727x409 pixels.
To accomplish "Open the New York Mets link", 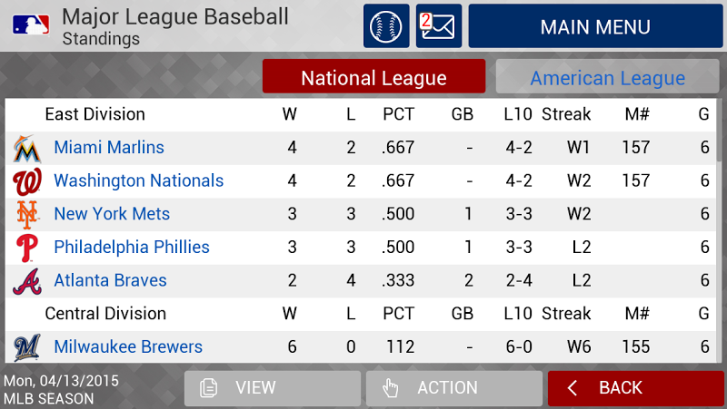I will pyautogui.click(x=112, y=214).
